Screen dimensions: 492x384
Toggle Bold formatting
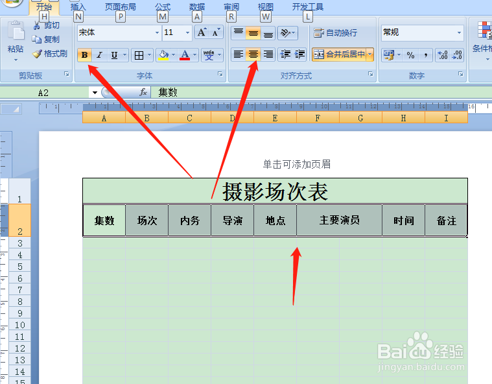(84, 55)
